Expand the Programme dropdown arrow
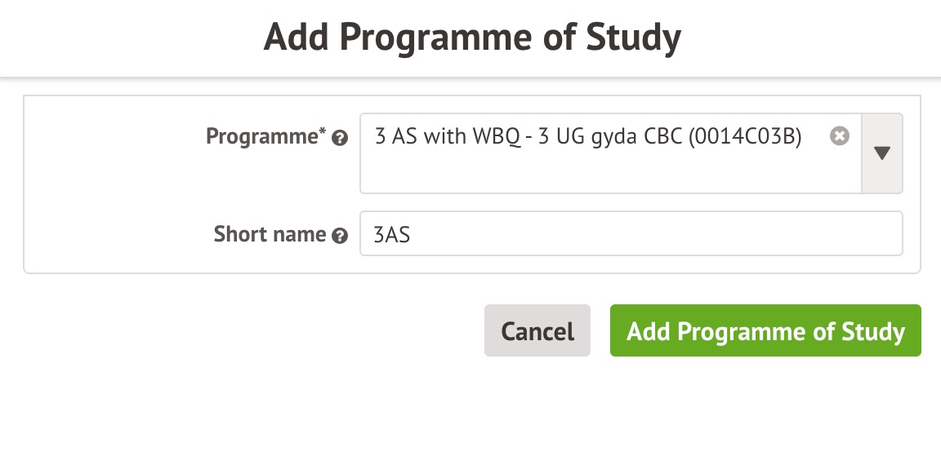941x452 pixels. coord(882,153)
